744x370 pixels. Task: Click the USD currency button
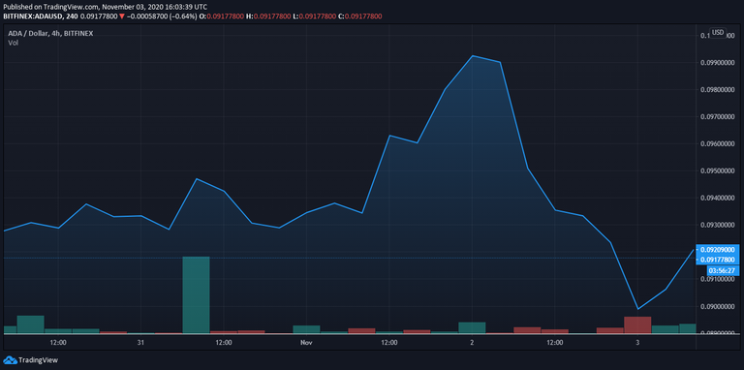click(718, 33)
